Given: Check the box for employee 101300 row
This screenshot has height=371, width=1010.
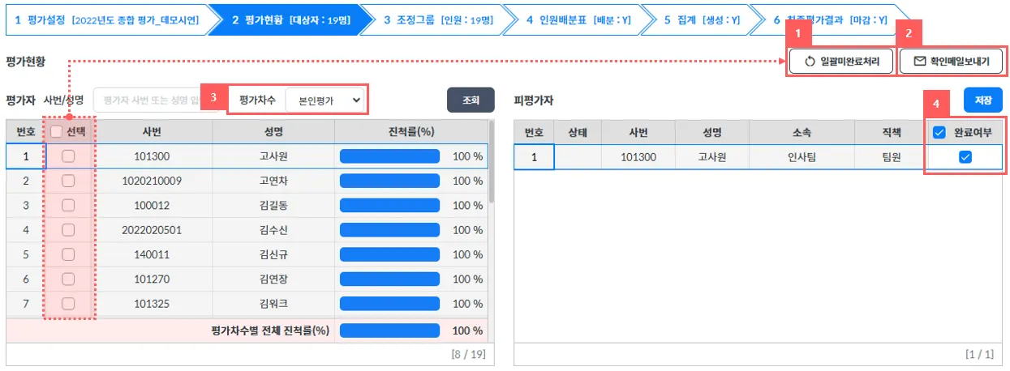Looking at the screenshot, I should [x=68, y=156].
